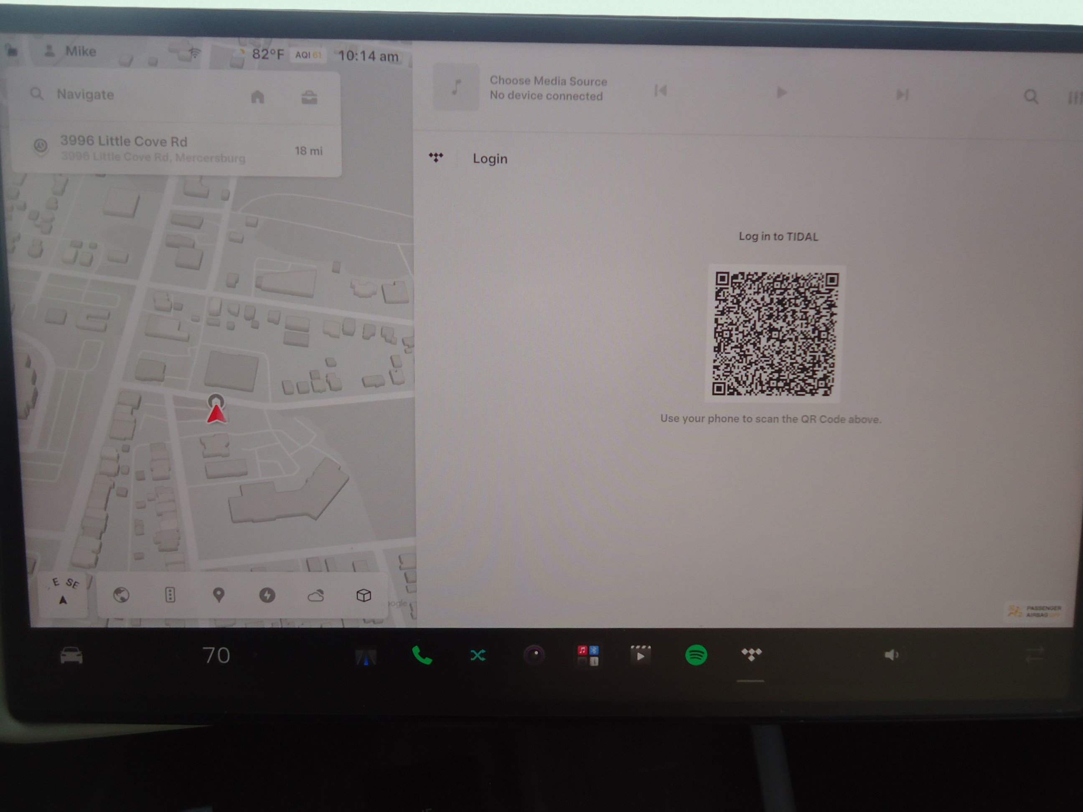Select the Login tab
1083x812 pixels.
pos(490,159)
